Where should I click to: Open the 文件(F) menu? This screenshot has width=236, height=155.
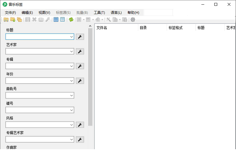10,13
